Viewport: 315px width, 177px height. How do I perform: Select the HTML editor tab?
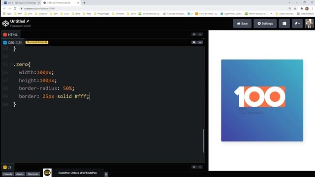(10, 34)
